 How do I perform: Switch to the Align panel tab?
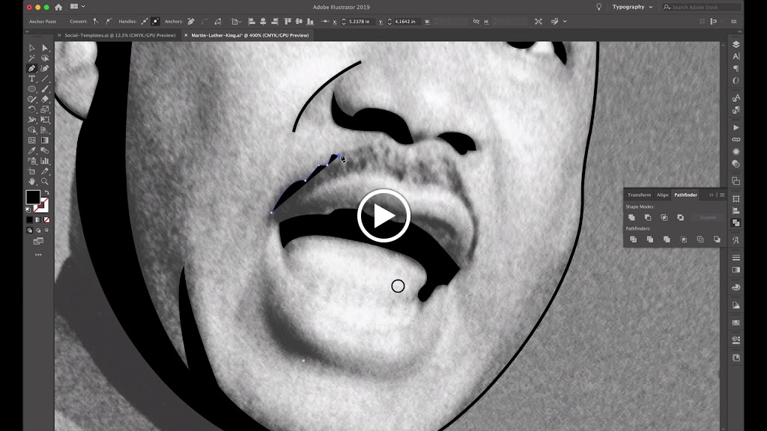click(x=662, y=195)
